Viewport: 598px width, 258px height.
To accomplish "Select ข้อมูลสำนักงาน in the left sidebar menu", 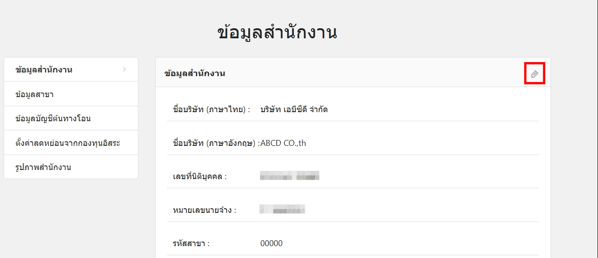I will point(44,70).
